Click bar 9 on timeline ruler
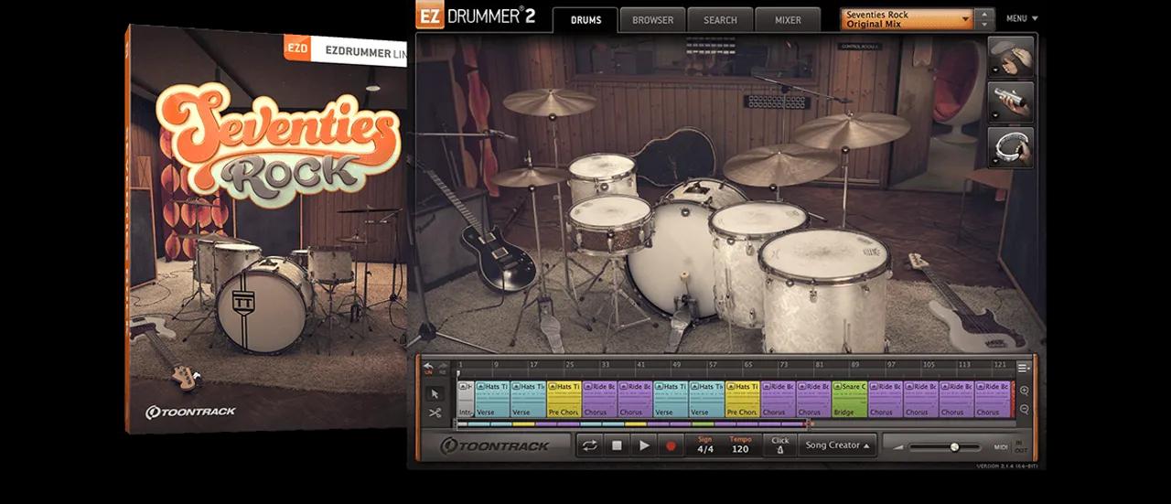Screen dimensions: 1171x504 pyautogui.click(x=496, y=365)
